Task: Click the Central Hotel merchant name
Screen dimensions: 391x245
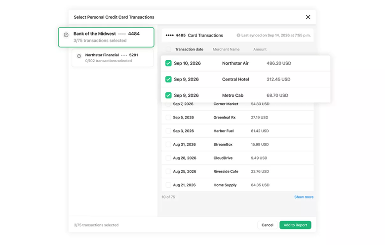Action: tap(235, 80)
